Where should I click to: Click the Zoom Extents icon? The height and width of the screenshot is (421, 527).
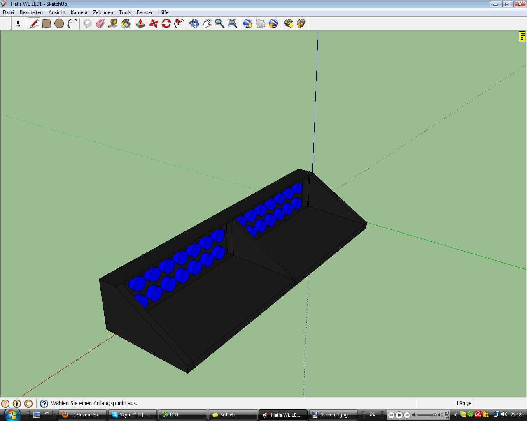233,23
